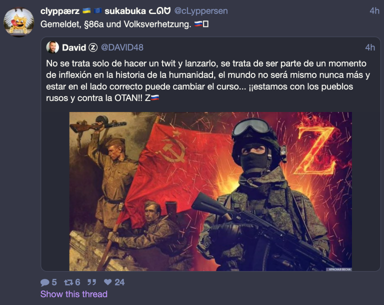Open the quoted tweet's attached image
Image resolution: width=384 pixels, height=305 pixels.
pyautogui.click(x=210, y=191)
